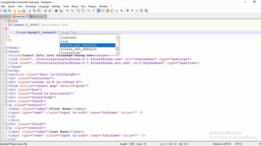
Task: Collapse the ?php block fold marker
Action: (x=6, y=21)
